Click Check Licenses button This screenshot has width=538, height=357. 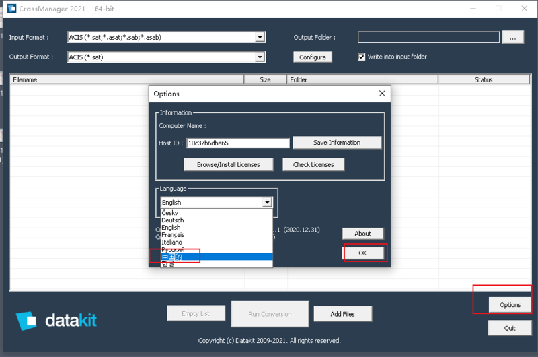(x=313, y=164)
